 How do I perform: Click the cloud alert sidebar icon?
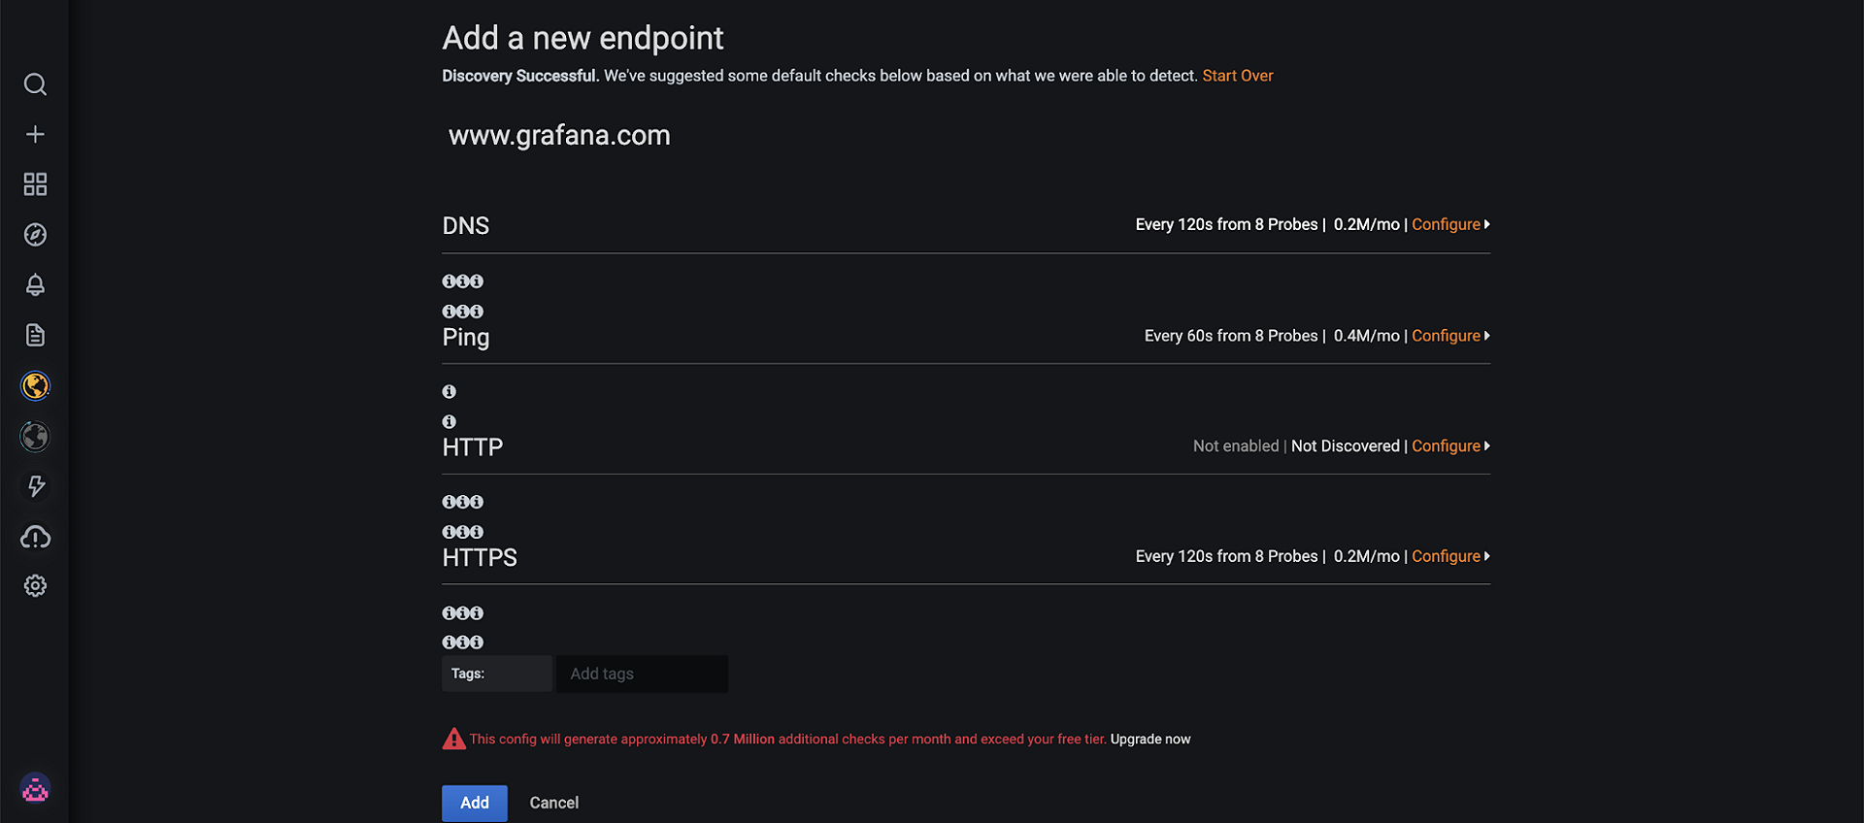pyautogui.click(x=35, y=537)
